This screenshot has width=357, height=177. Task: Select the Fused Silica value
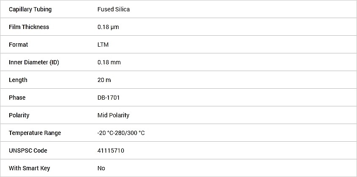click(x=114, y=9)
